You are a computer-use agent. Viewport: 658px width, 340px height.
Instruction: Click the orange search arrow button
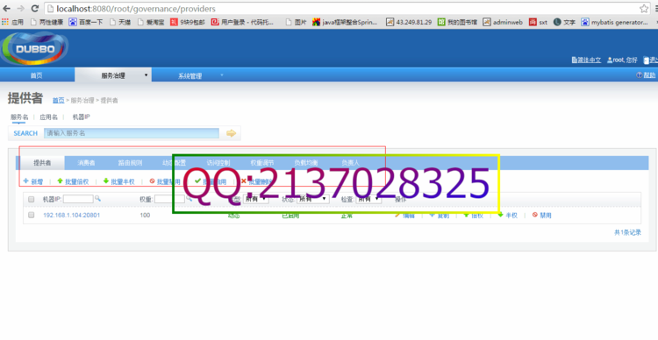coord(232,133)
